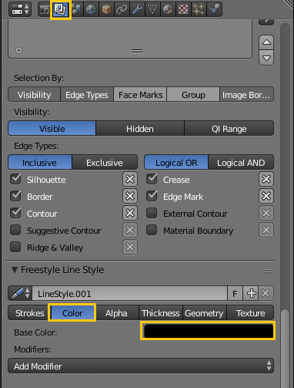Open the World properties globe icon
This screenshot has width=294, height=388.
(x=91, y=9)
